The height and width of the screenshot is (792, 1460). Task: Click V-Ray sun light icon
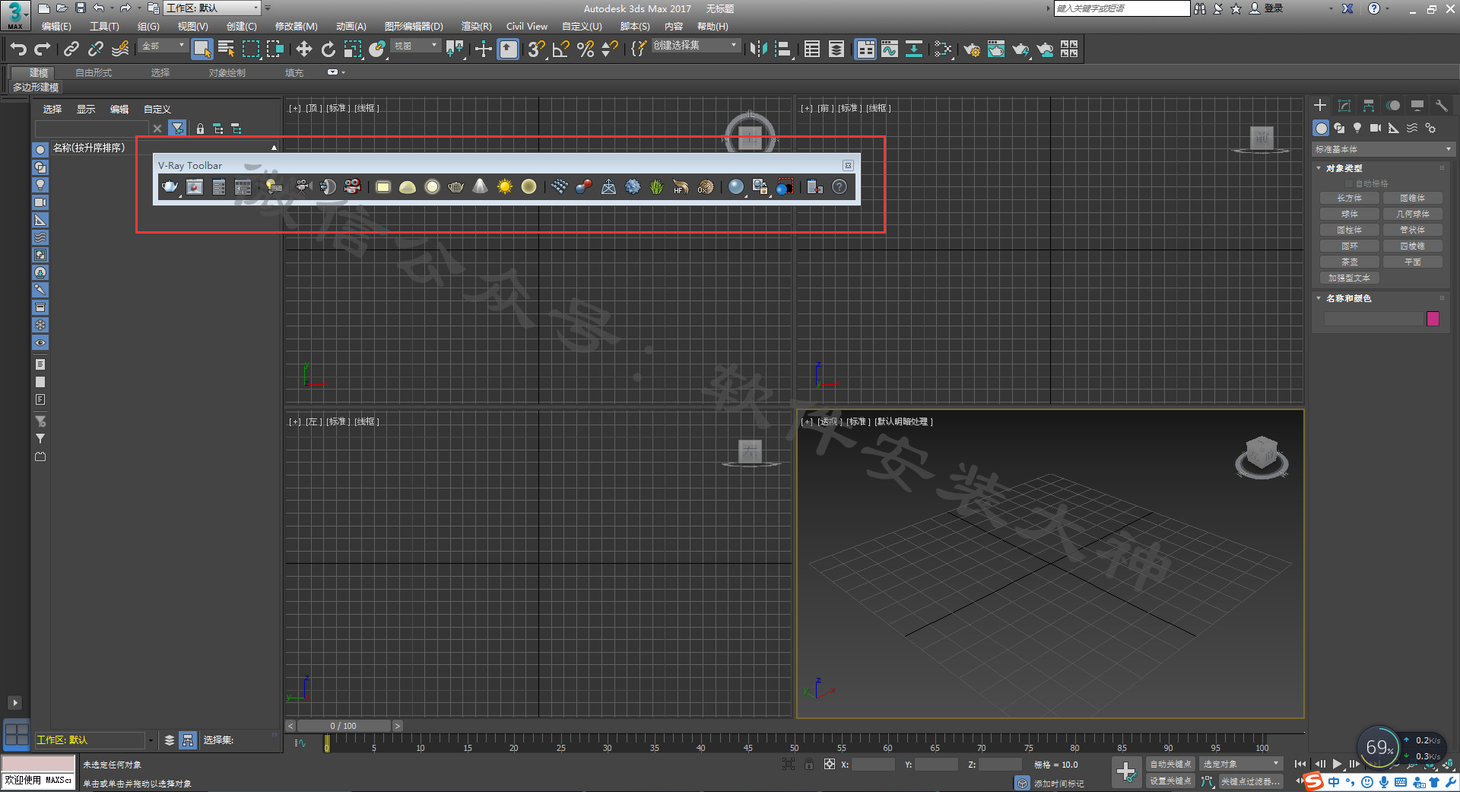coord(504,186)
